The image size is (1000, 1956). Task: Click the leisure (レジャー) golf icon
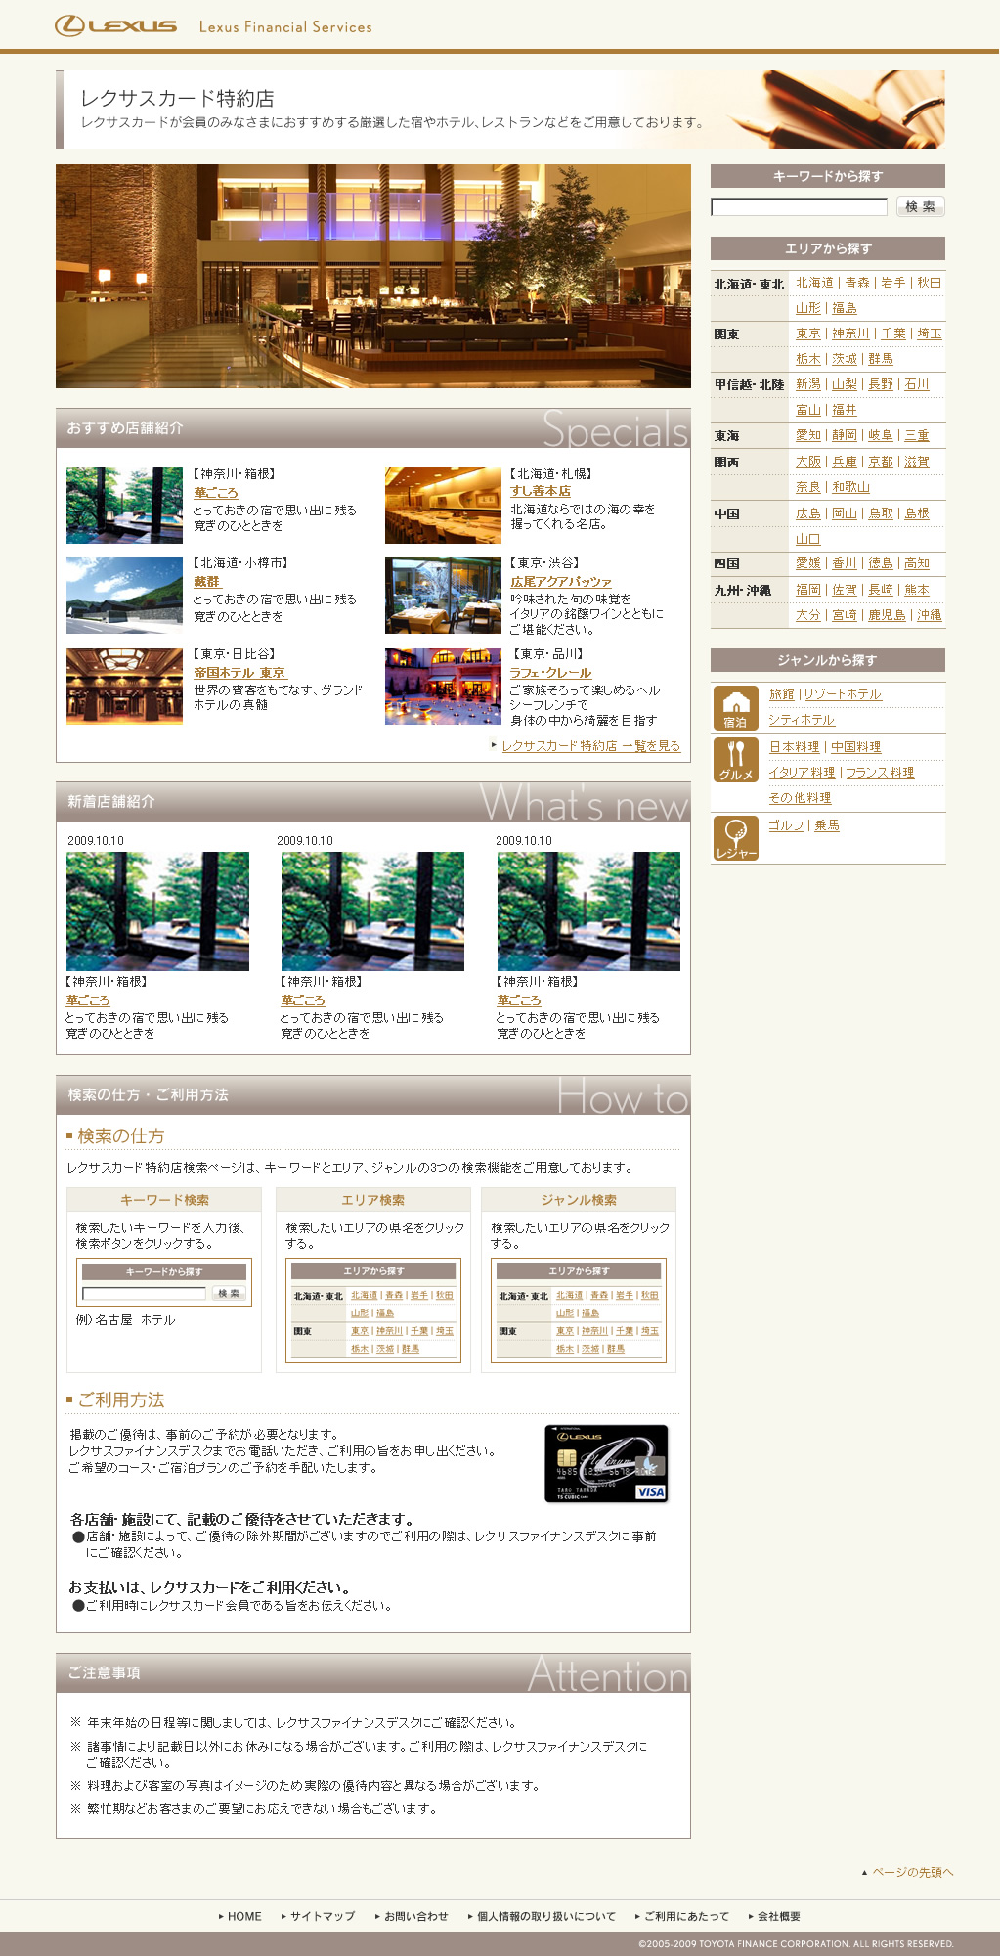click(735, 838)
